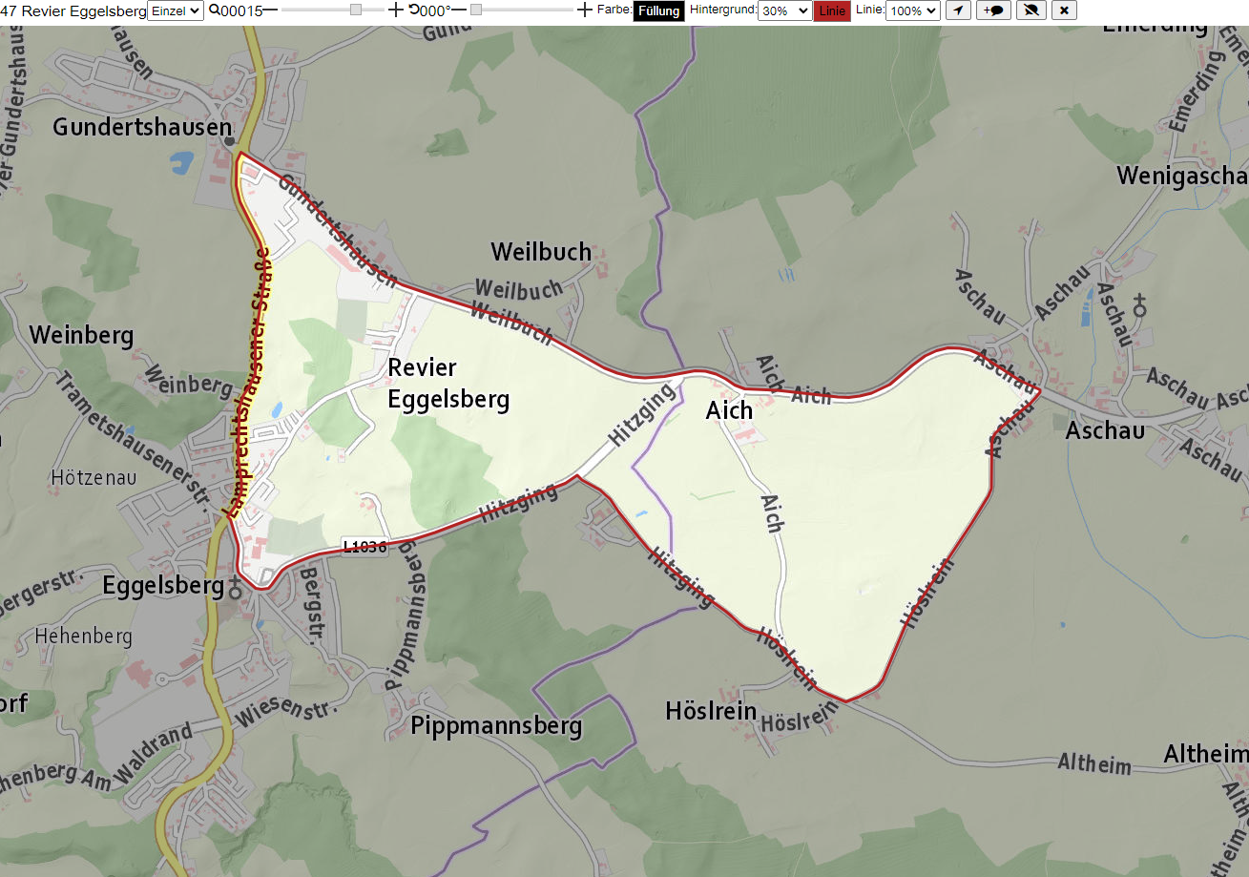Viewport: 1249px width, 877px height.
Task: Click the red Linie color button
Action: (832, 10)
